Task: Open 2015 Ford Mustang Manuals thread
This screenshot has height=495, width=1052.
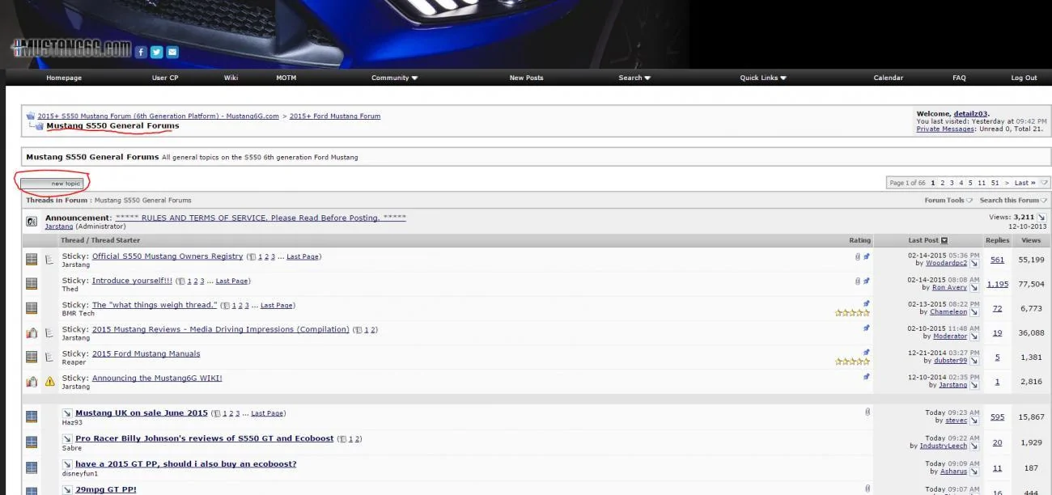Action: click(x=146, y=353)
